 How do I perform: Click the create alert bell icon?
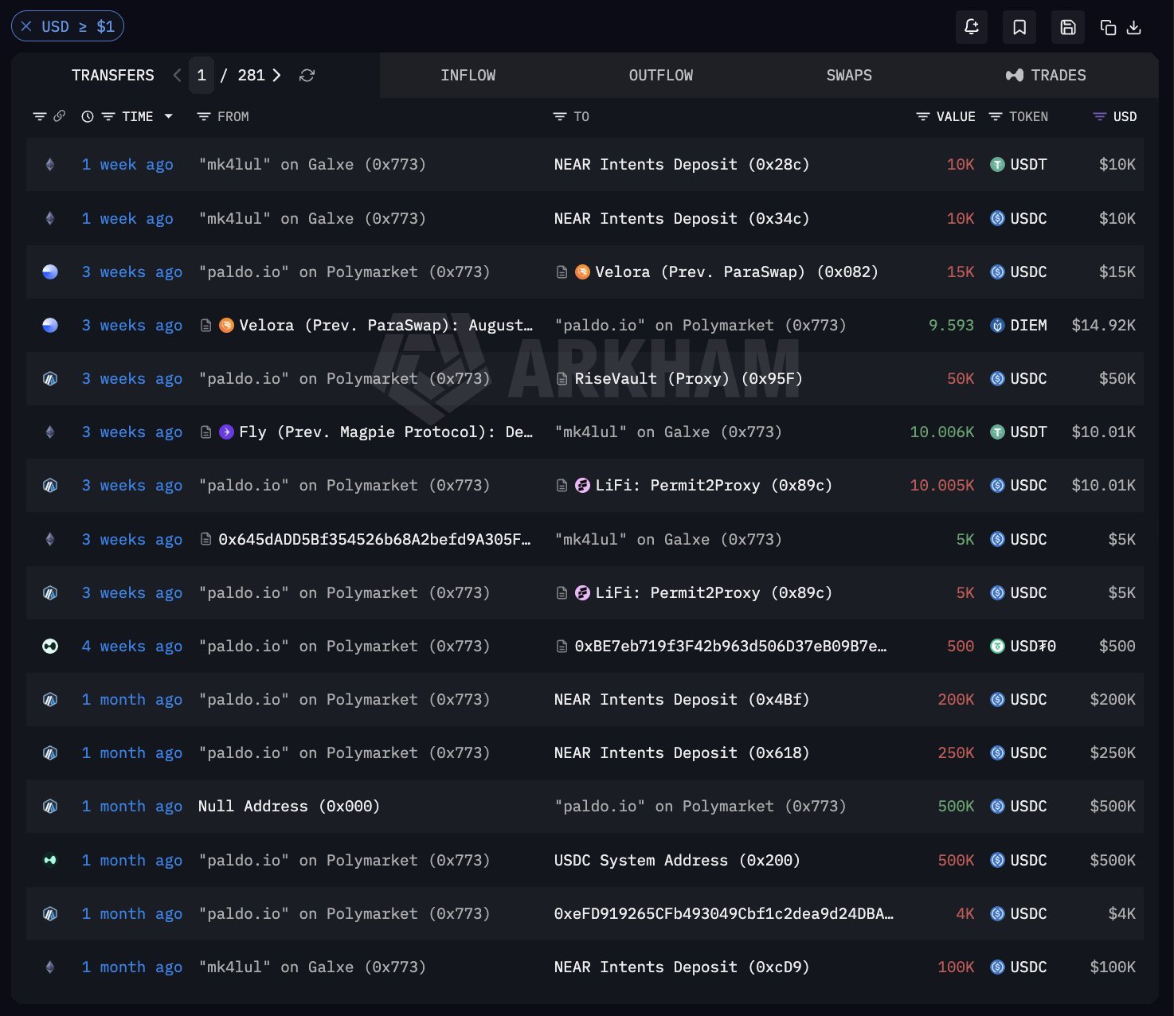pyautogui.click(x=972, y=27)
